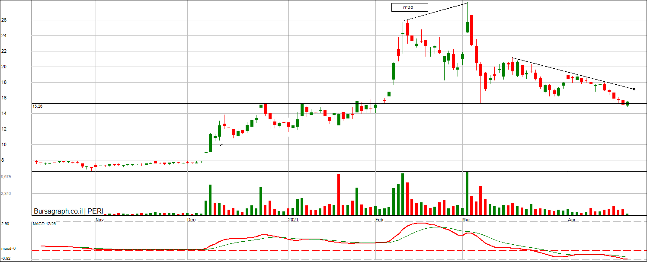
Task: Select the 15.26 horizontal line price label
Action: pyautogui.click(x=38, y=106)
